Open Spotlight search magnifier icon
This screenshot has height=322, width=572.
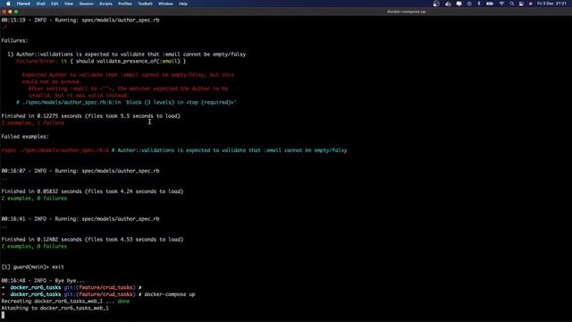click(511, 4)
